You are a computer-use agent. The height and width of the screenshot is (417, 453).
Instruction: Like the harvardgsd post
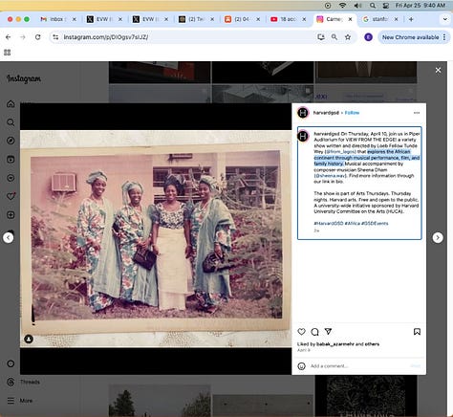[x=301, y=332]
